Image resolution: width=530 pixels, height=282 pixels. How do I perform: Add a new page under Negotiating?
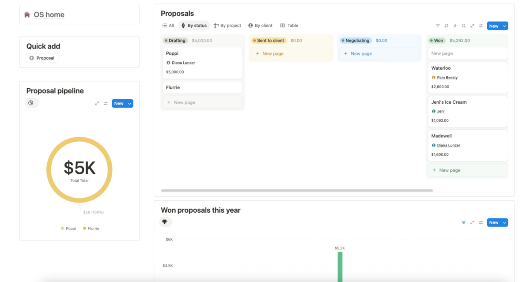(x=379, y=53)
